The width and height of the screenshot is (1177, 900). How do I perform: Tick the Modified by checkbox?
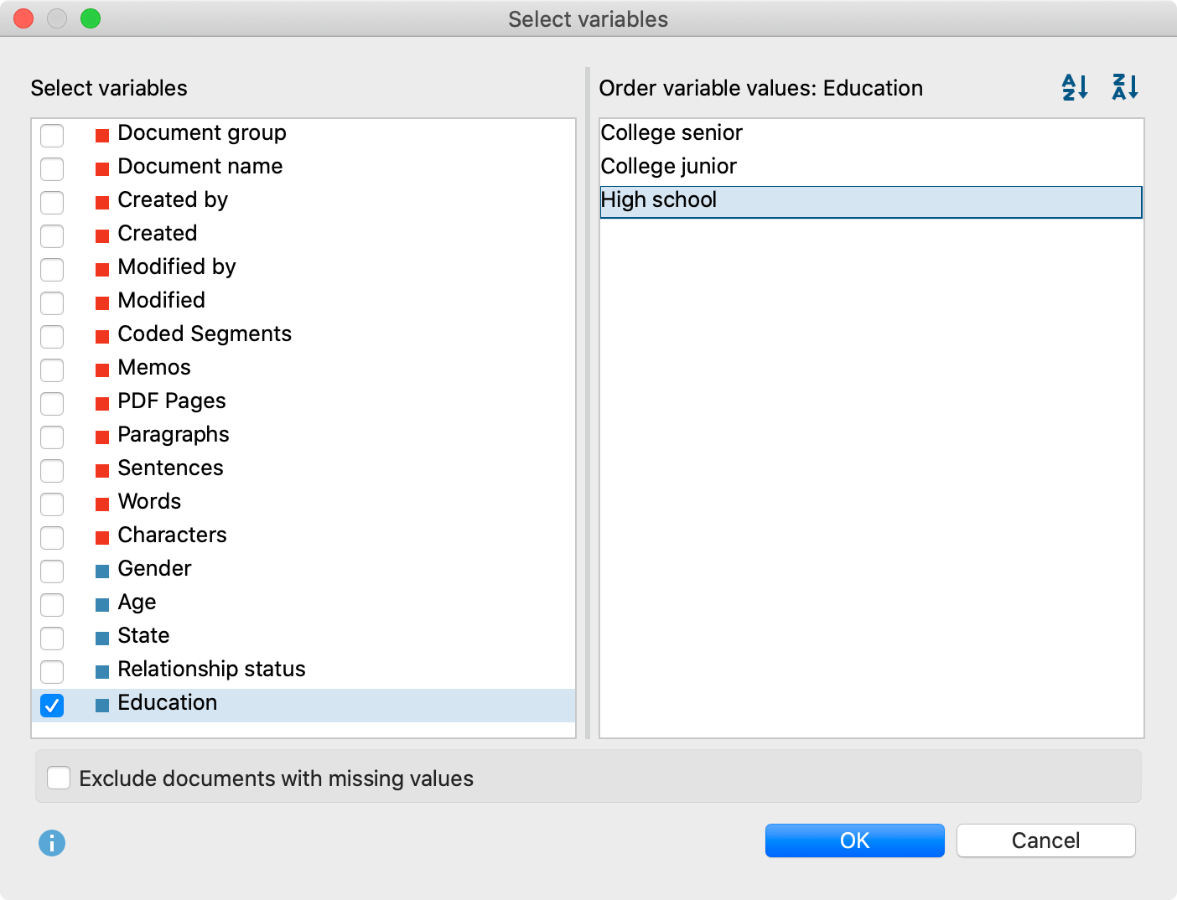(x=52, y=269)
